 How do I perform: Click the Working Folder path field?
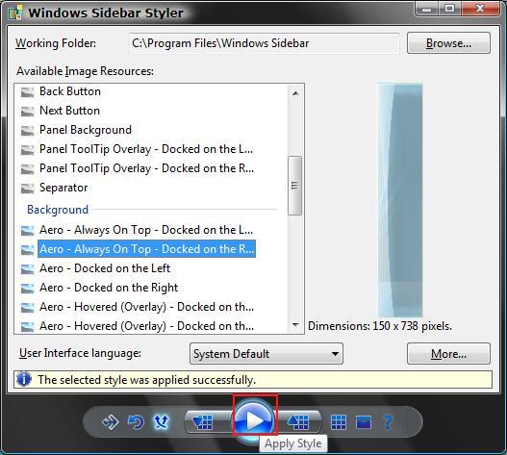pyautogui.click(x=265, y=43)
